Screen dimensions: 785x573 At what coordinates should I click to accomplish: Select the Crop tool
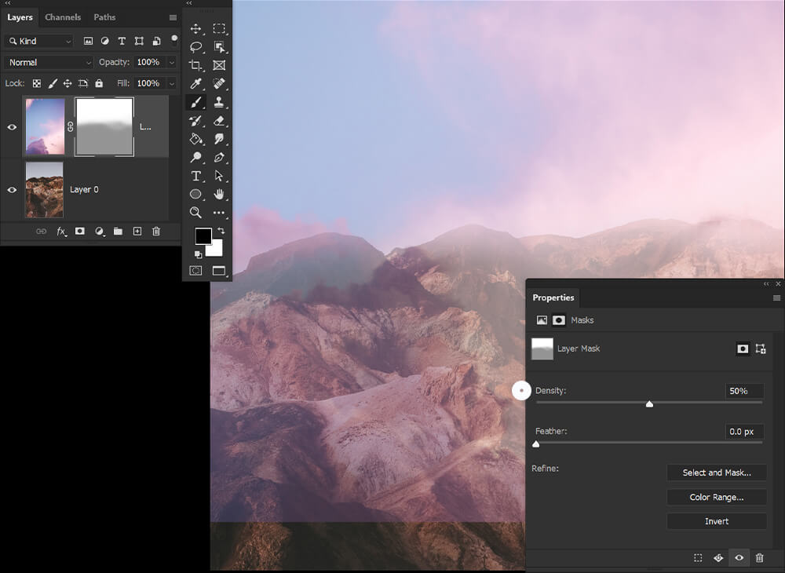coord(195,65)
